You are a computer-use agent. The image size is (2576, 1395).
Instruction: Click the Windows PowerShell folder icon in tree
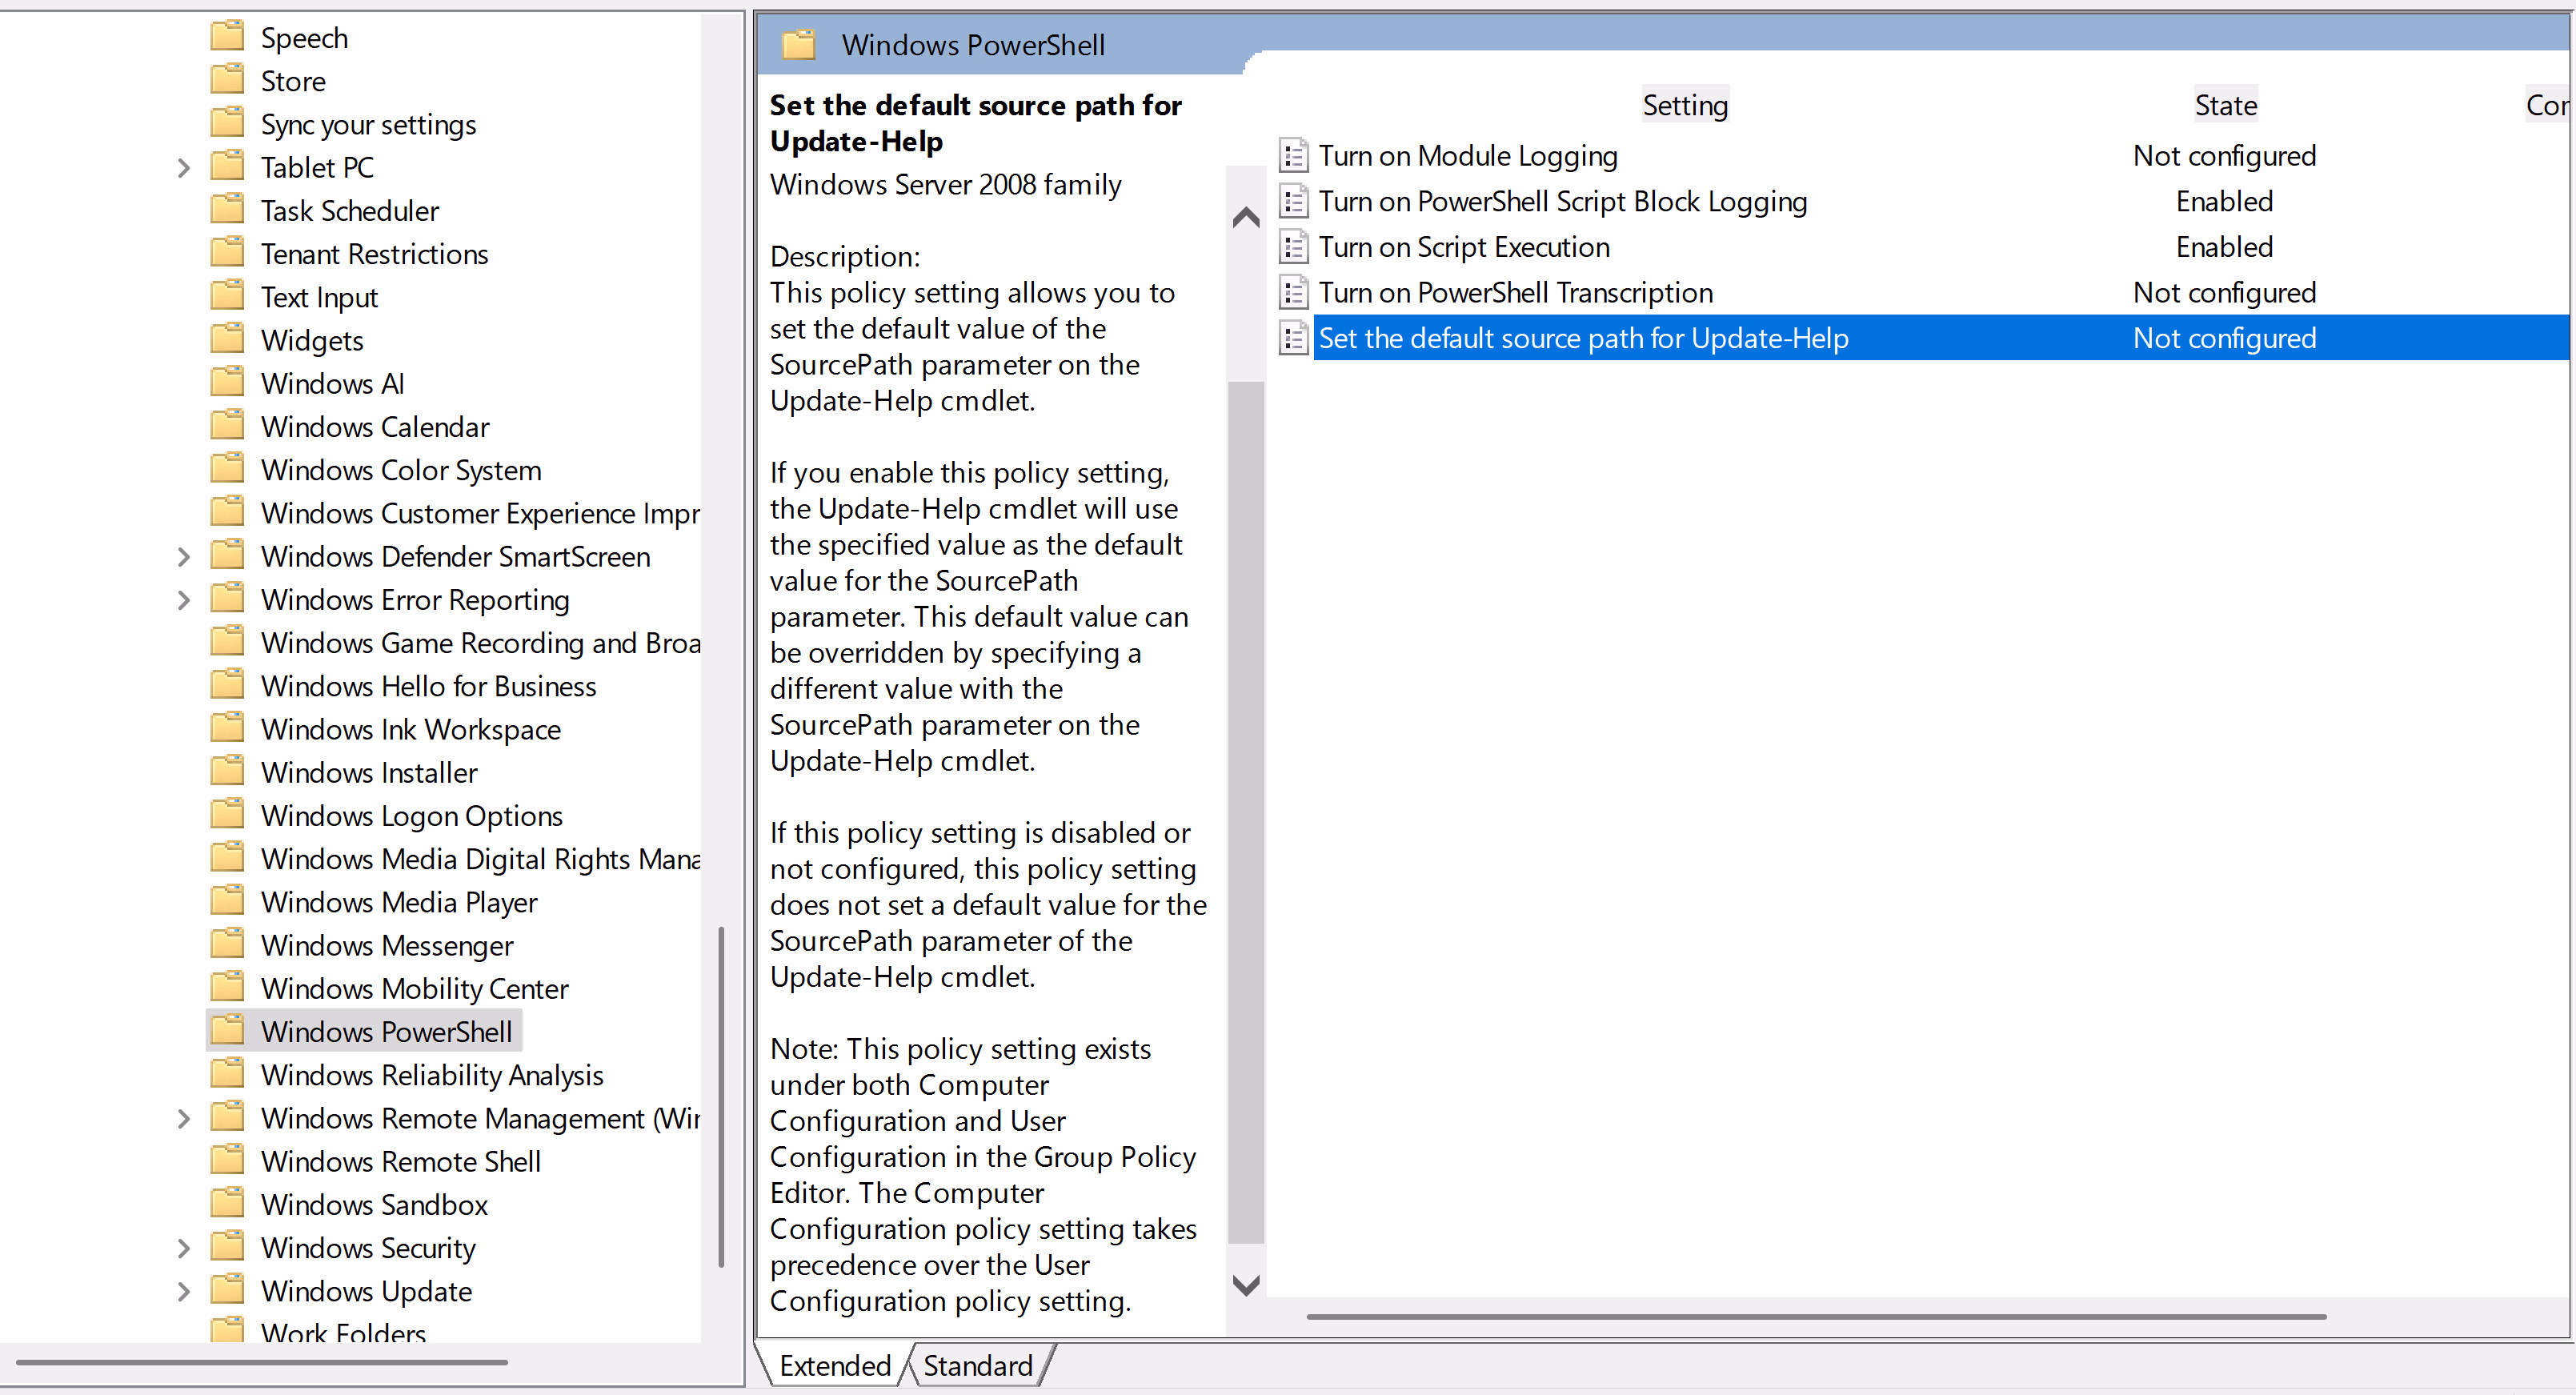point(228,1030)
